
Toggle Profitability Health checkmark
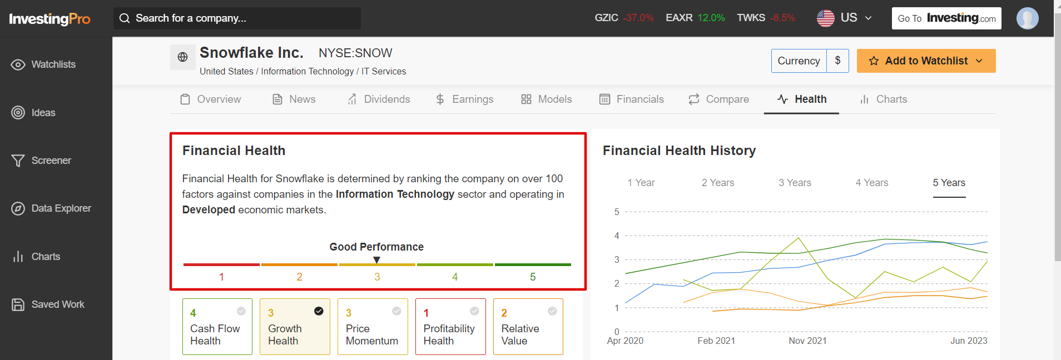474,311
